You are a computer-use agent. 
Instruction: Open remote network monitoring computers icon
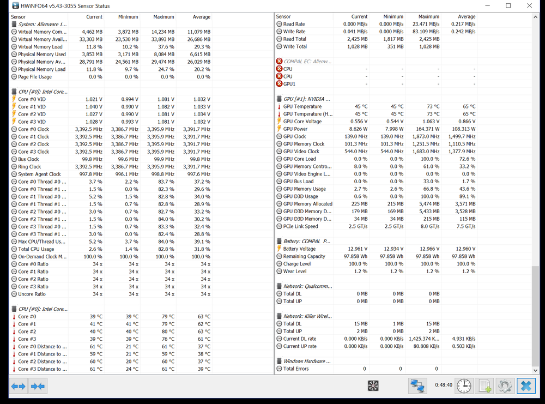[x=417, y=386]
